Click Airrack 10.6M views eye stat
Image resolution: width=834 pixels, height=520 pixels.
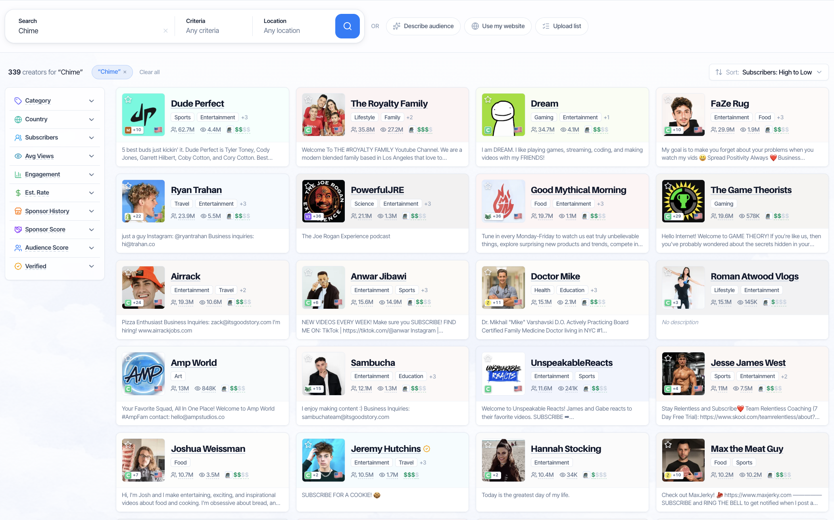(x=211, y=302)
